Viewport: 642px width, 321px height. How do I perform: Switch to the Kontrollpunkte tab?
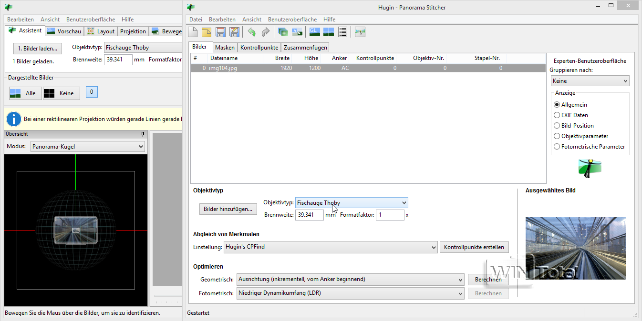coord(259,48)
